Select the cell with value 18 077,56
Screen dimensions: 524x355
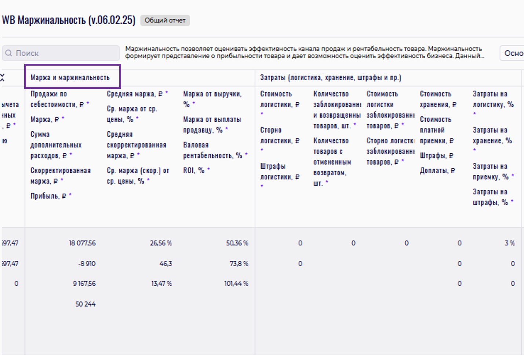coord(82,243)
